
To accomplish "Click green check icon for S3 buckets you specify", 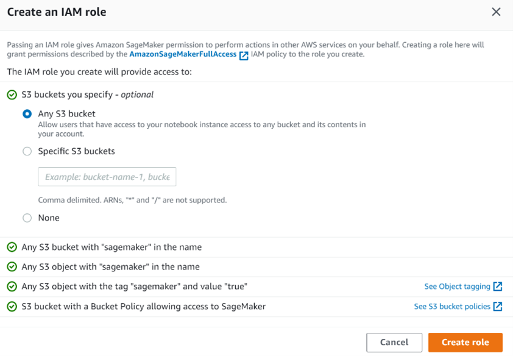I will pos(12,95).
